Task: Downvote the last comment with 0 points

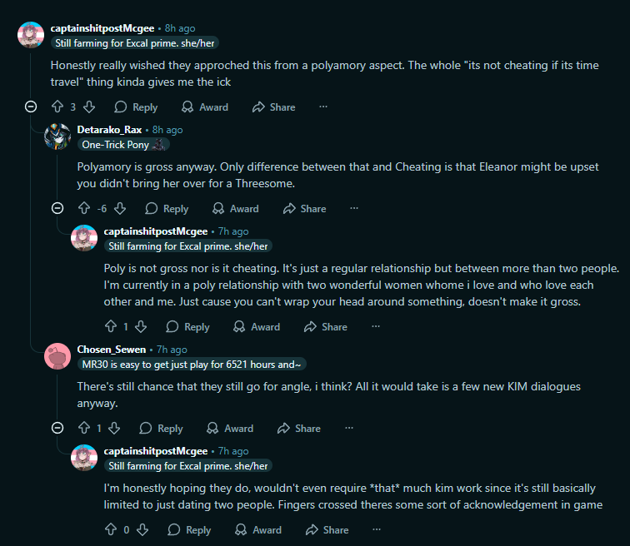Action: tap(142, 529)
